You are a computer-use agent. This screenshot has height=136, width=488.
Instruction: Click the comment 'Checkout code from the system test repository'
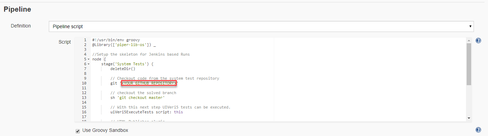[164, 78]
